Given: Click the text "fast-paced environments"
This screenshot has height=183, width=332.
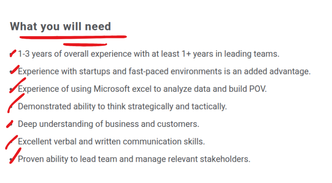Looking at the screenshot, I should [163, 71].
